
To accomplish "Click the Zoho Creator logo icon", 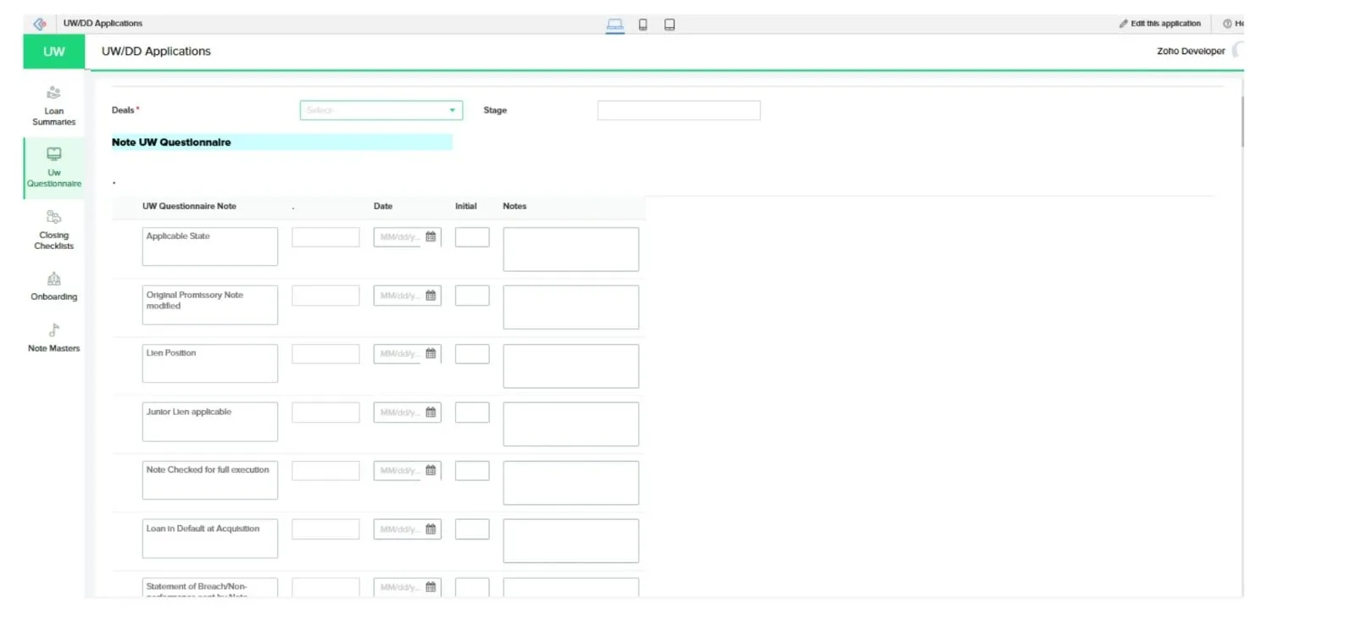I will point(40,24).
